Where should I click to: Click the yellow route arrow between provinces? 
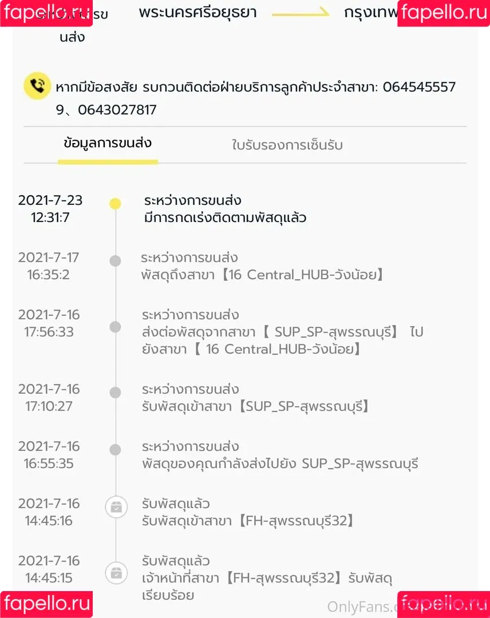(x=300, y=13)
